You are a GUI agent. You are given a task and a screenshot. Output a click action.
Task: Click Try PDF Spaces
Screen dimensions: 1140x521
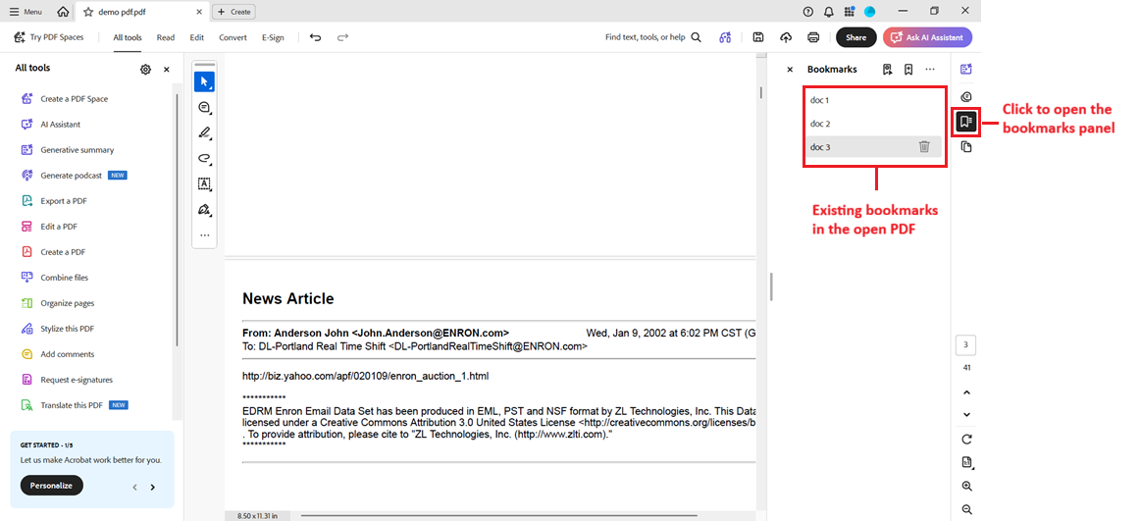tap(49, 37)
